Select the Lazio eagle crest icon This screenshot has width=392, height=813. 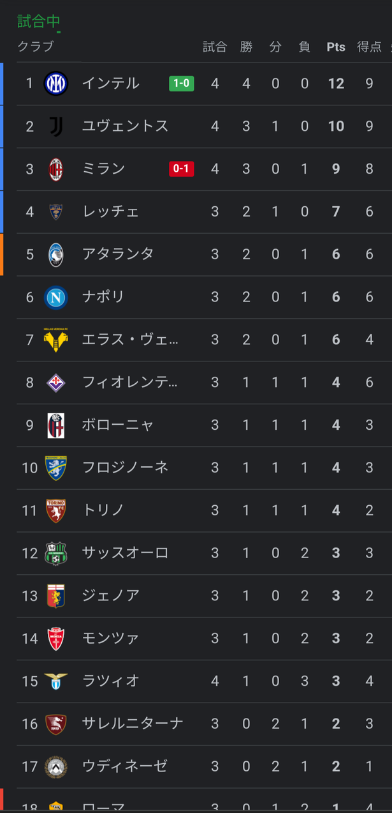tap(55, 681)
